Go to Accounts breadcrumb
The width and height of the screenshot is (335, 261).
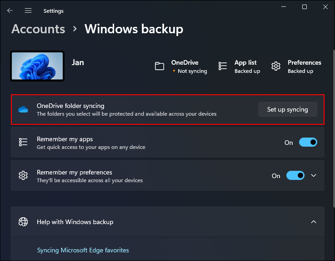point(38,29)
